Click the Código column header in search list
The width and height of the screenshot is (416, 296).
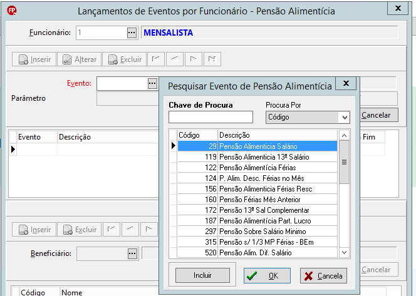pyautogui.click(x=197, y=135)
